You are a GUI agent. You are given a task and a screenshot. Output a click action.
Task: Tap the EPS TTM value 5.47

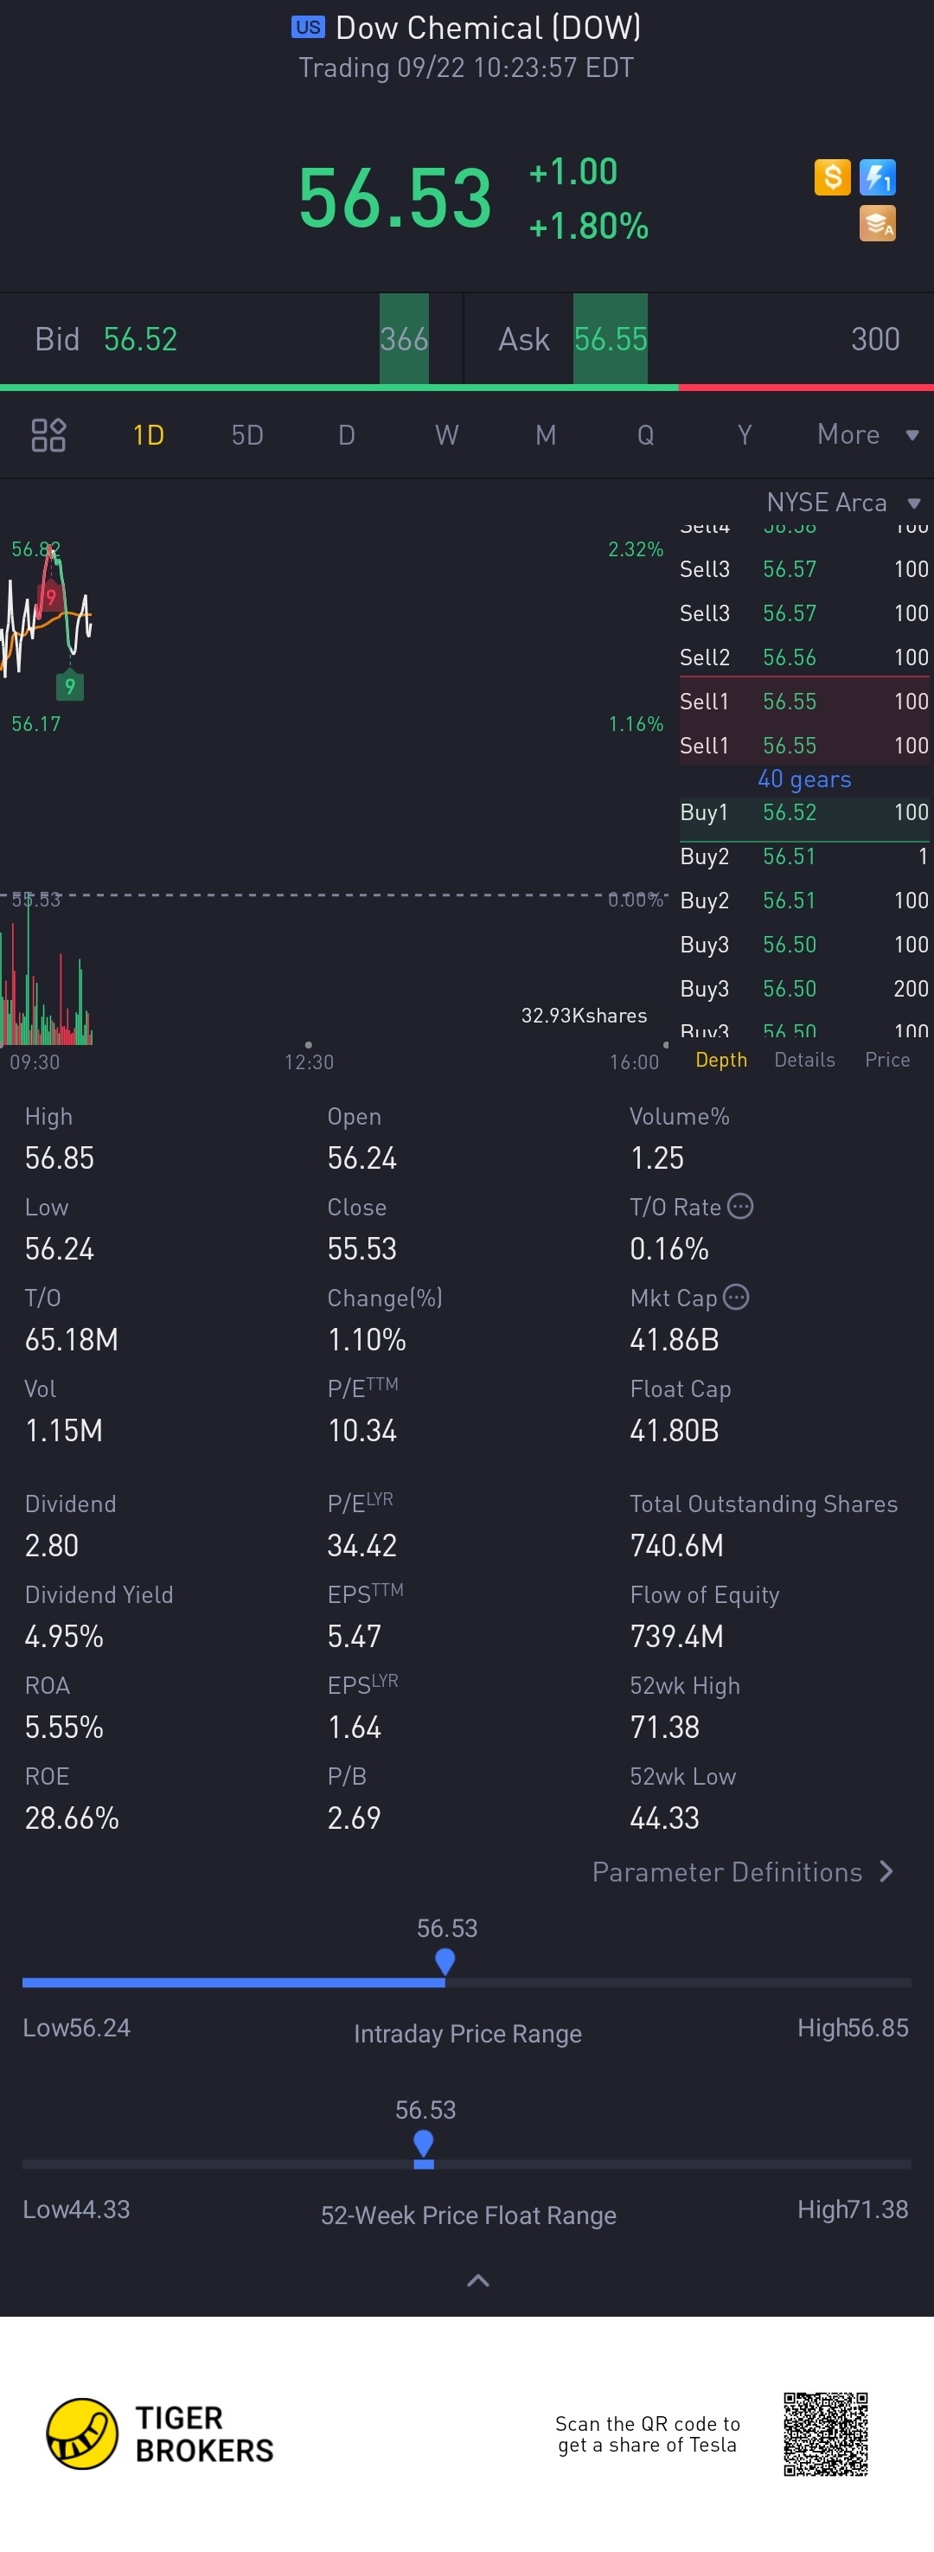355,1637
